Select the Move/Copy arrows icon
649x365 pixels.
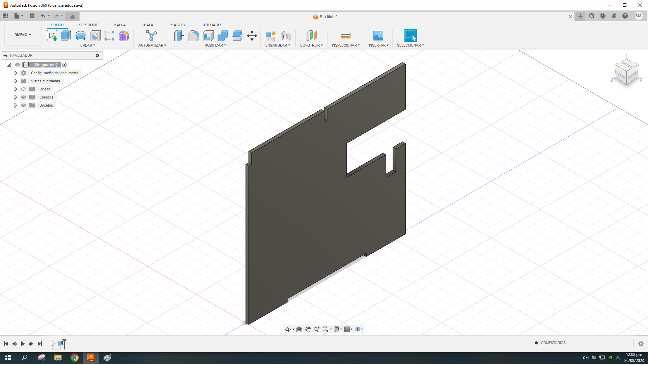click(252, 36)
